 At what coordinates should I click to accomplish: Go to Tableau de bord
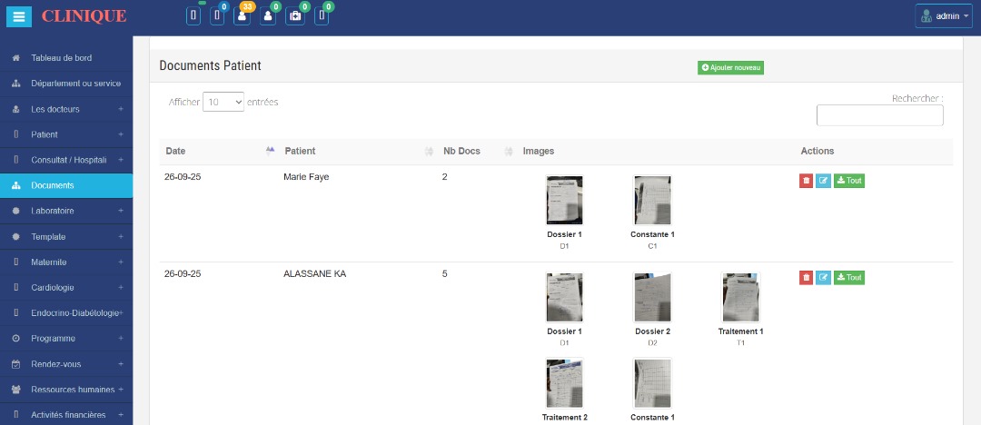coord(66,58)
